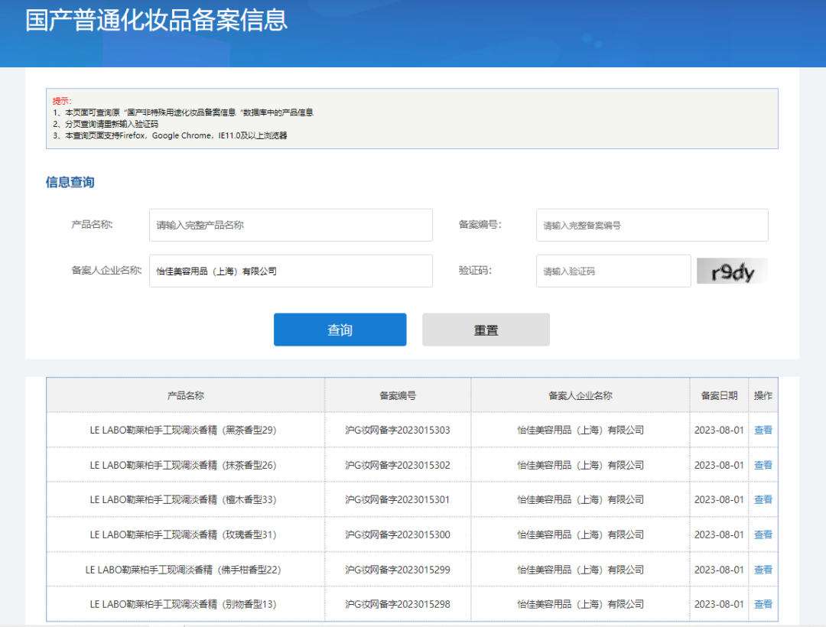Click the red 提示 label

(62, 101)
